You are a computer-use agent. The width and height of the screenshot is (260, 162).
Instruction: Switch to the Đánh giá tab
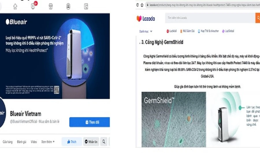(x=22, y=142)
